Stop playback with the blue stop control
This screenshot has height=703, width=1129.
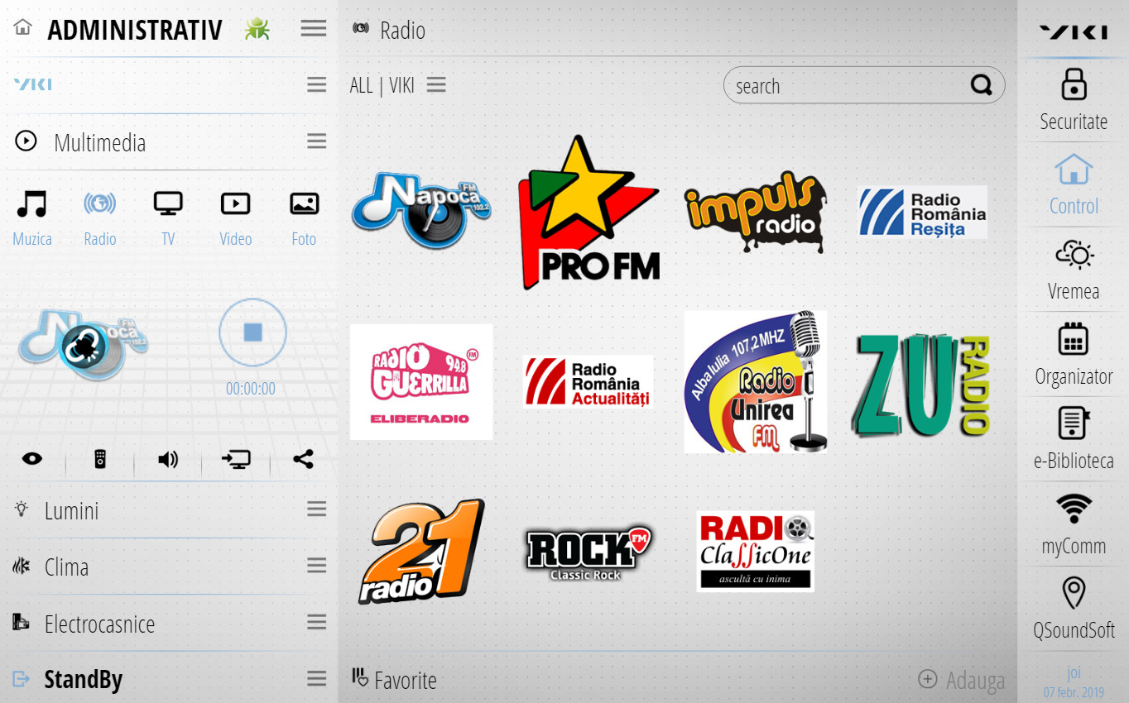tap(252, 332)
